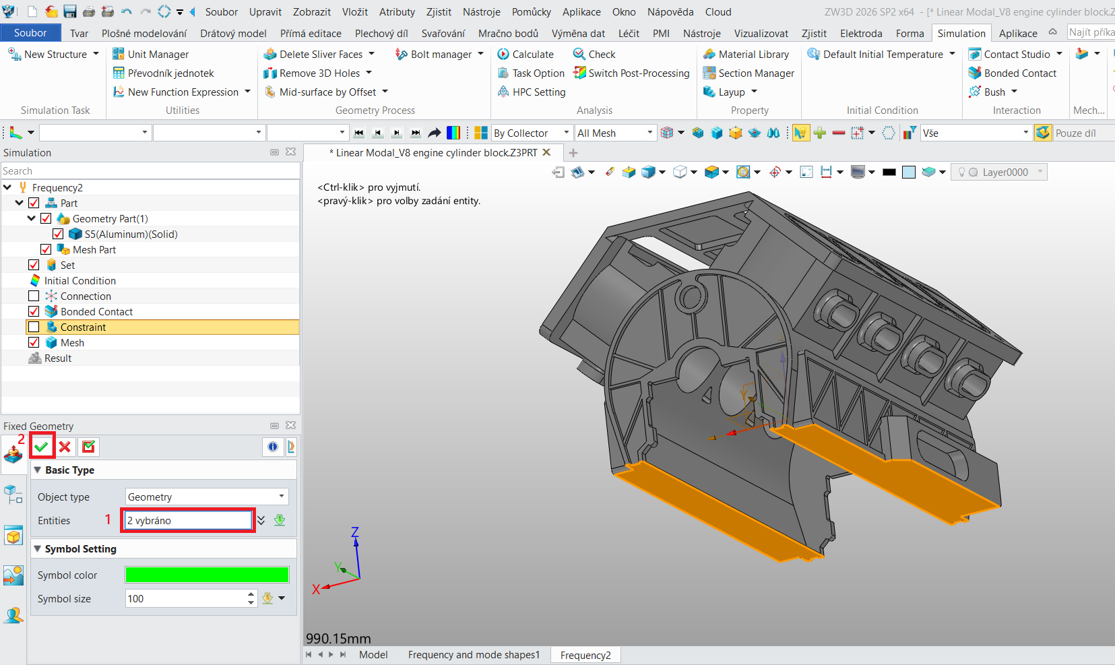Click the Save icon in quick access bar
Image resolution: width=1115 pixels, height=665 pixels.
click(70, 11)
